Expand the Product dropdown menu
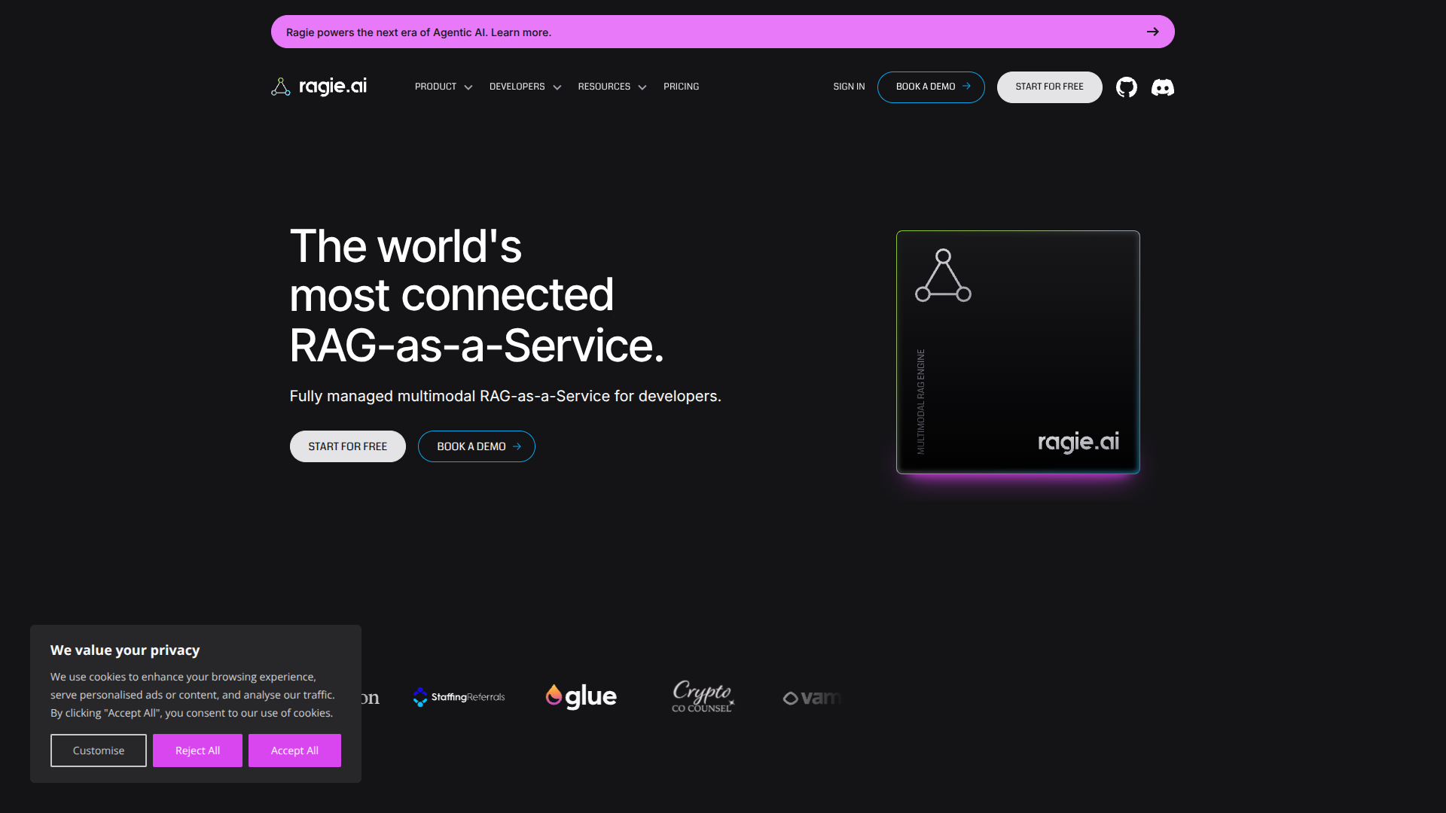This screenshot has width=1446, height=813. 443,87
